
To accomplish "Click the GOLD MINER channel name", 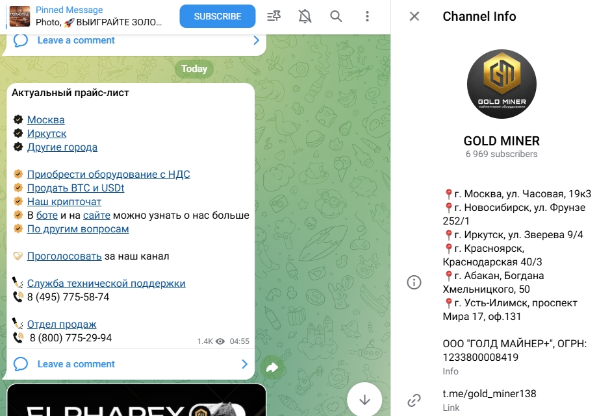I will 502,141.
